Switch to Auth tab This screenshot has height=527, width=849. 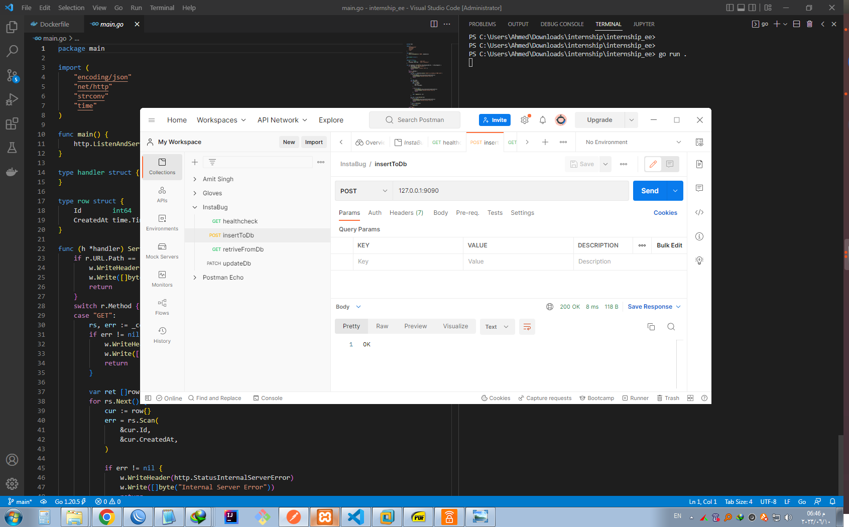tap(375, 213)
